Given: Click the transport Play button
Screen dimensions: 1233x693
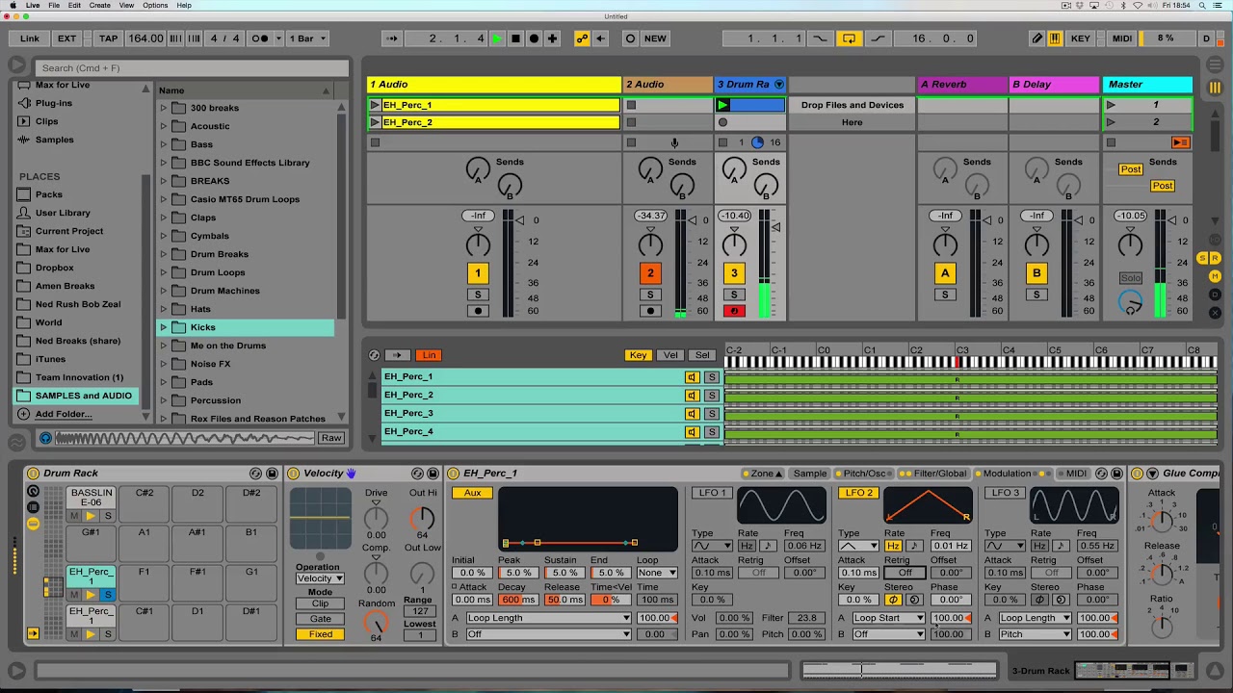Looking at the screenshot, I should click(x=497, y=38).
